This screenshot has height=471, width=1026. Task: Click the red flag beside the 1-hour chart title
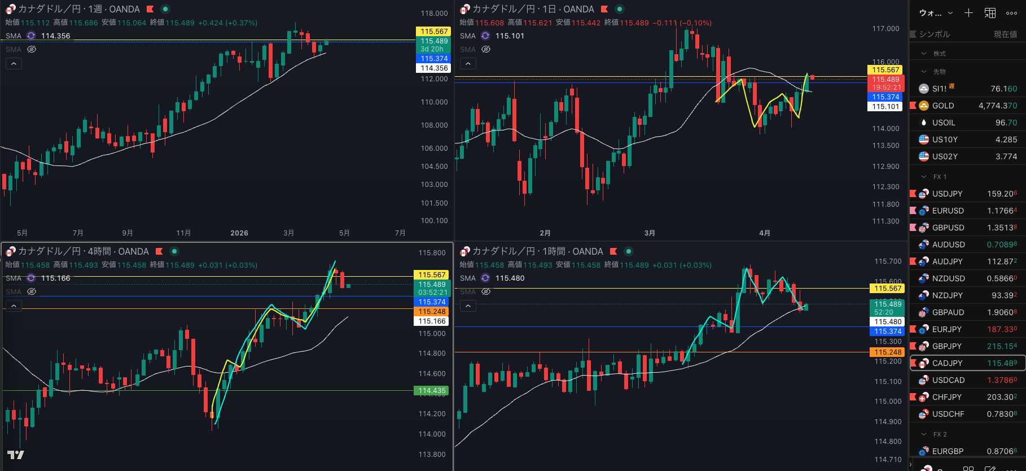tap(613, 251)
